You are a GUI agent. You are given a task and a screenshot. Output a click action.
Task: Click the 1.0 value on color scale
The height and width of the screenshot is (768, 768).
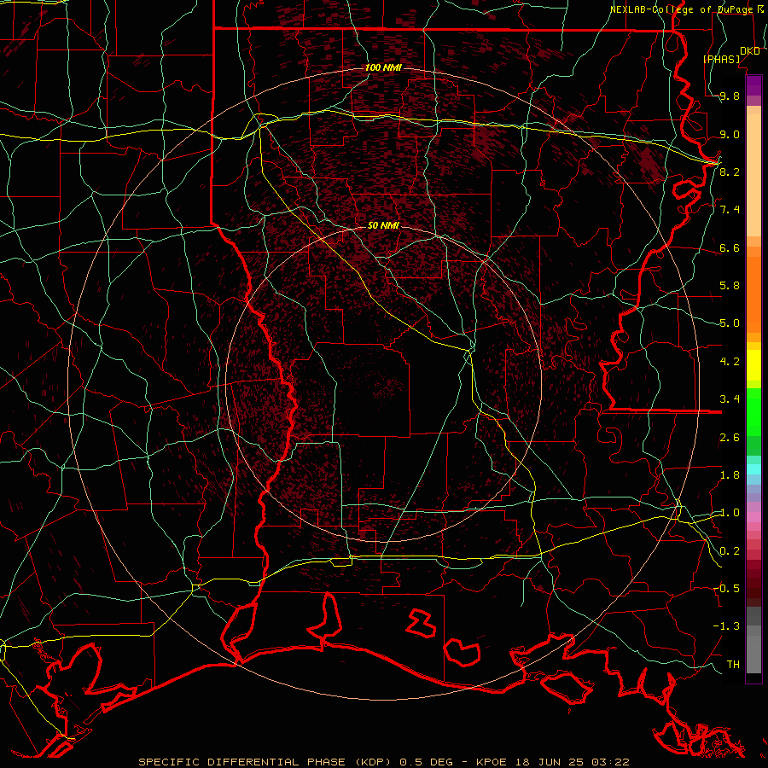point(730,513)
